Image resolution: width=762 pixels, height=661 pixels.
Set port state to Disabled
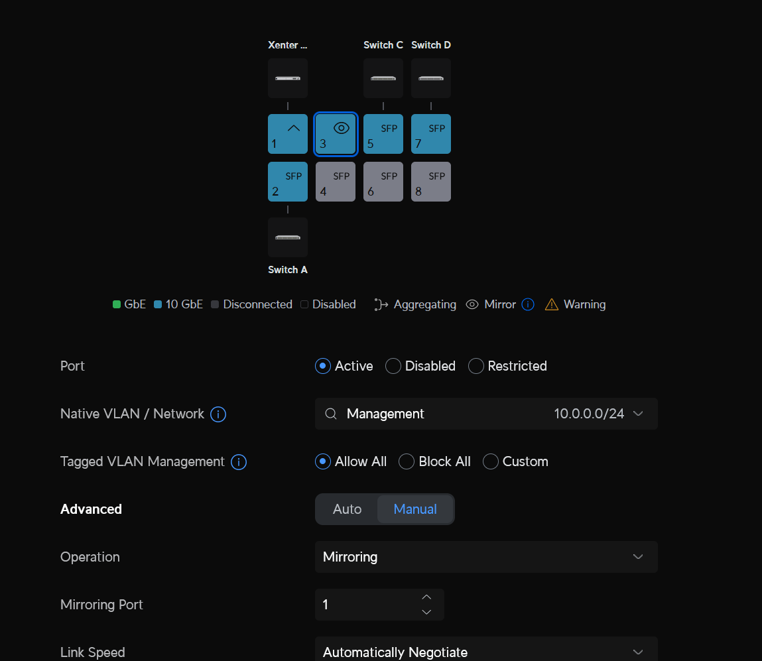(x=393, y=366)
